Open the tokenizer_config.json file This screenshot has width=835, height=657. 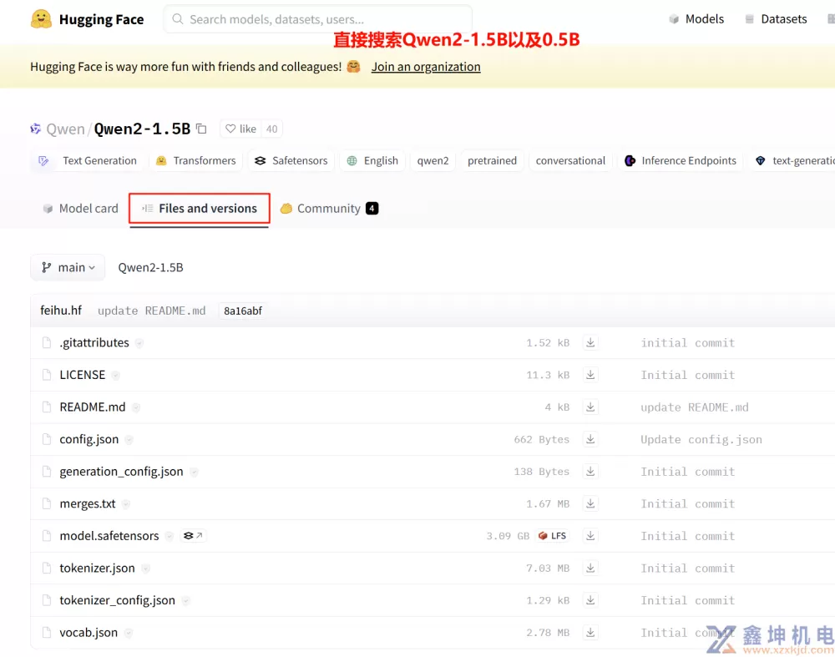[x=117, y=600]
